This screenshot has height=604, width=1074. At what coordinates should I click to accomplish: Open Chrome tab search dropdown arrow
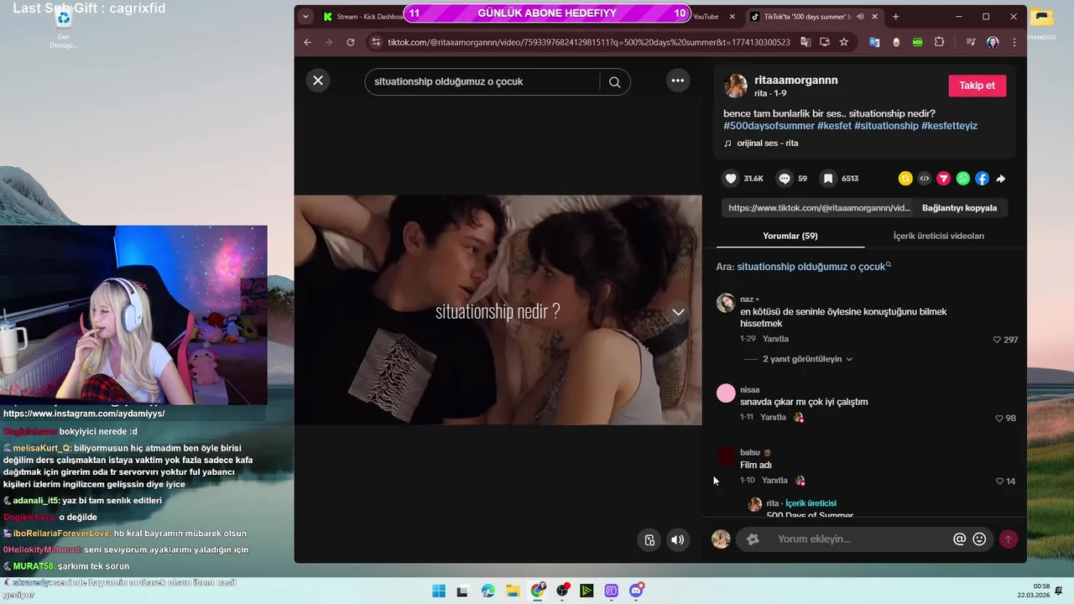(305, 17)
